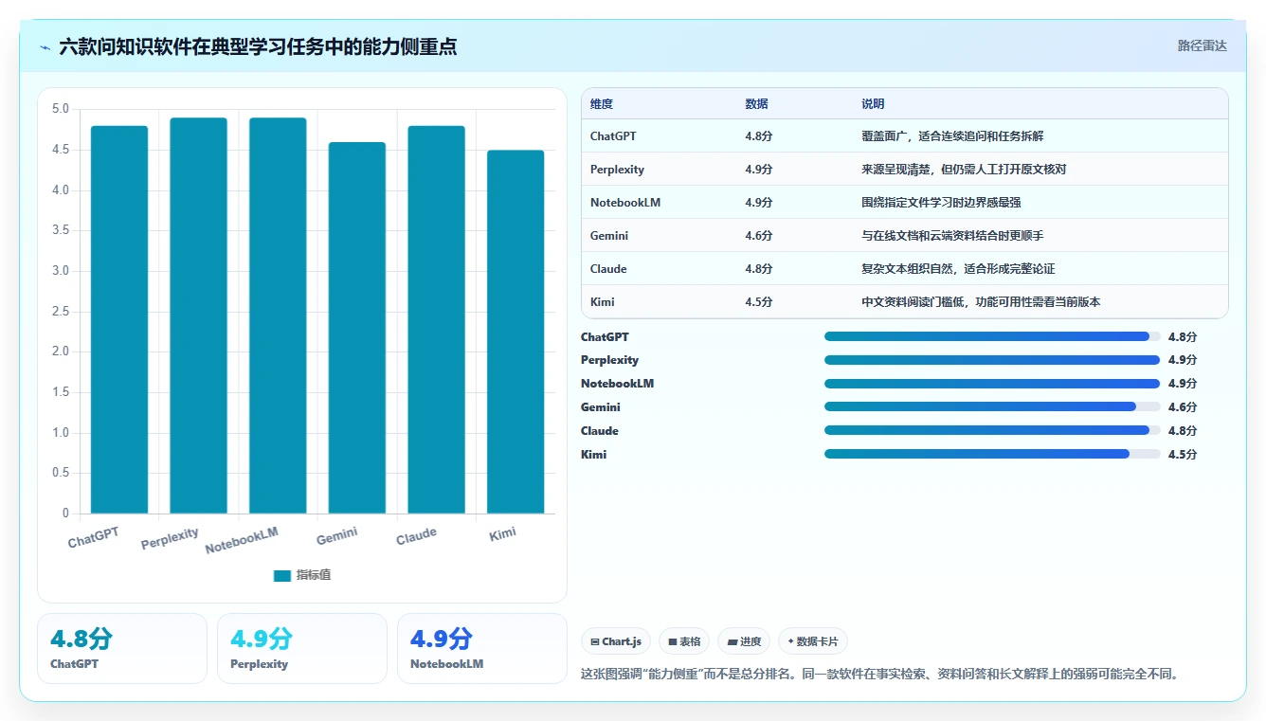Click the Gemini bar in chart
The width and height of the screenshot is (1266, 721).
coord(357,328)
